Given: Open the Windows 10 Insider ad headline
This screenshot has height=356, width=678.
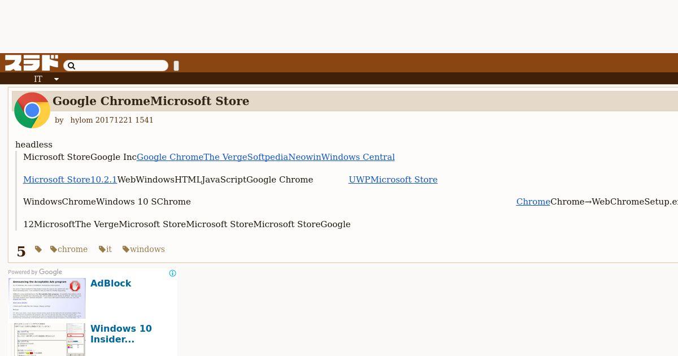Looking at the screenshot, I should coord(121,334).
